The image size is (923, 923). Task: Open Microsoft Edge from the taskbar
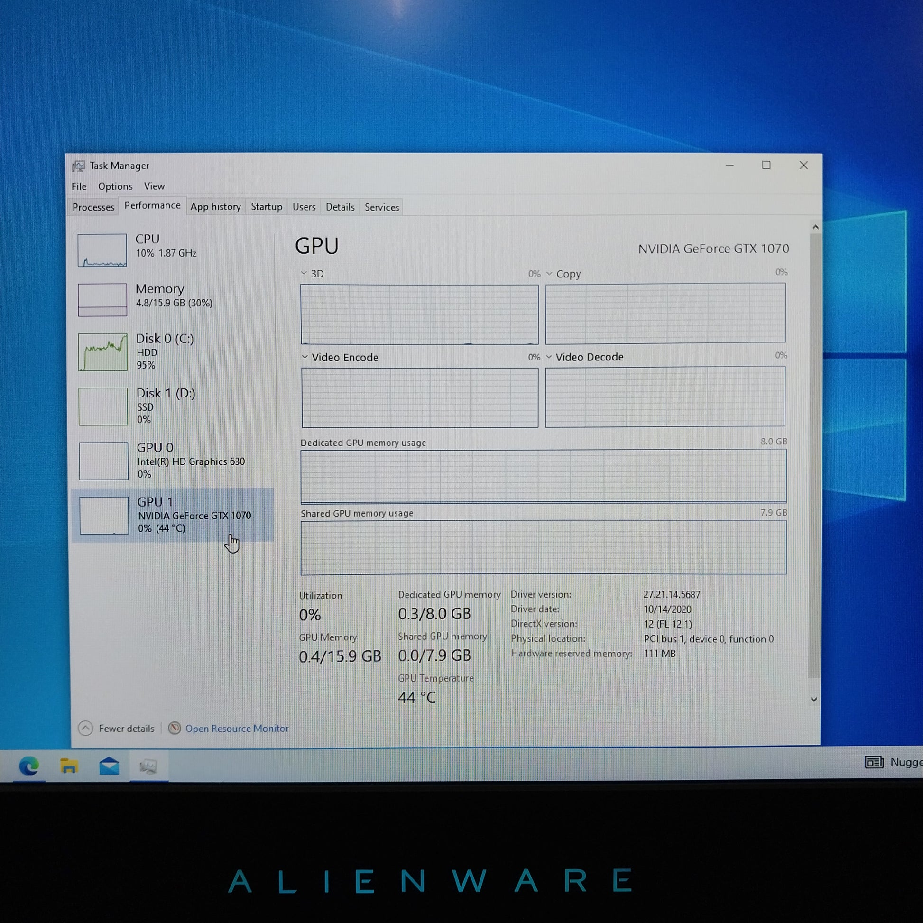point(28,766)
